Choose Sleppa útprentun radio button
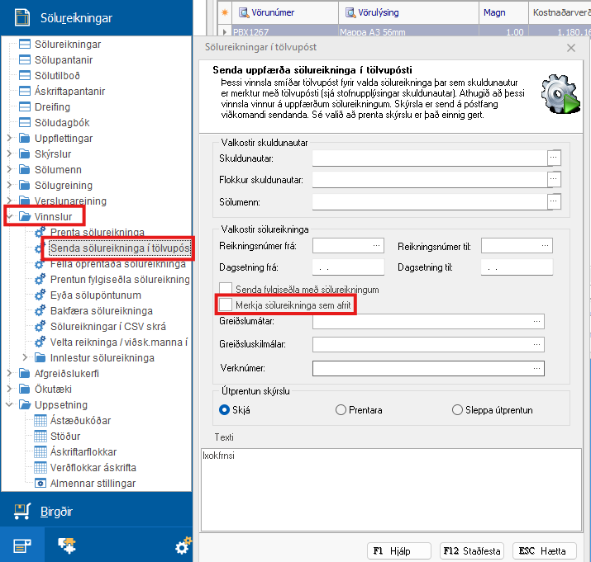Screen dimensions: 591x562 [x=457, y=410]
